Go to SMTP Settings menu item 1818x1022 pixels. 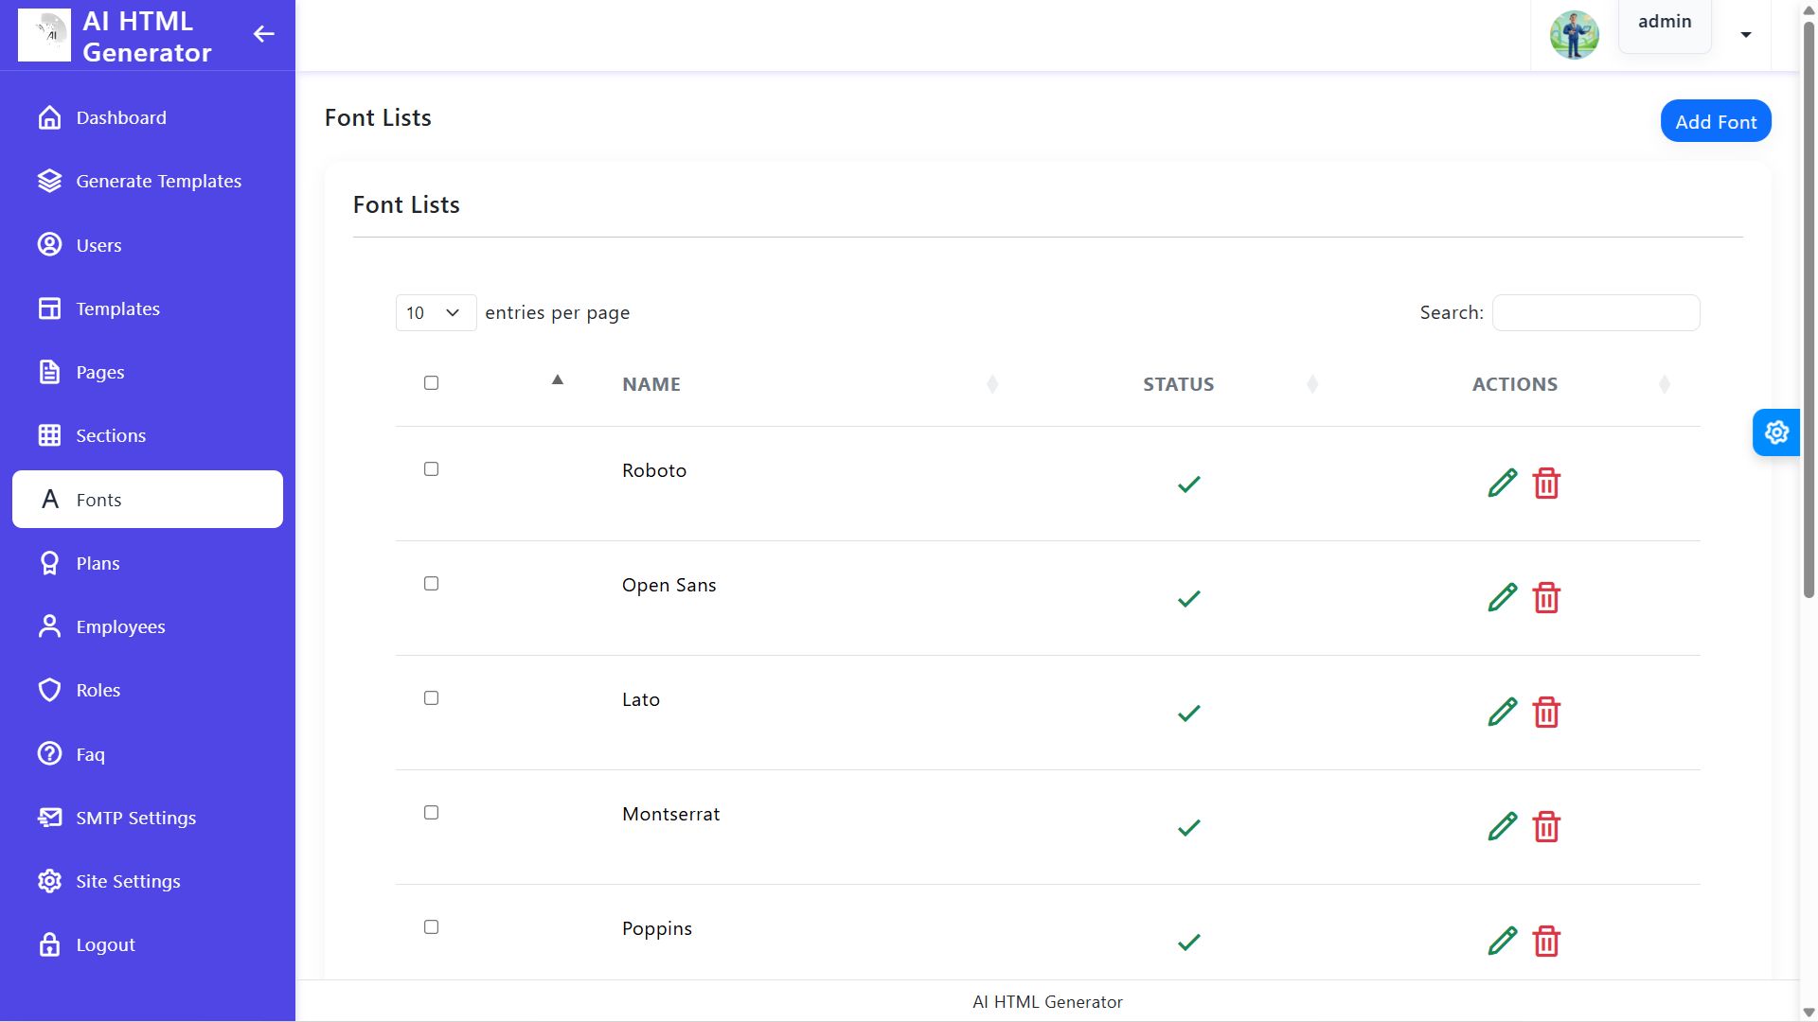coord(135,819)
